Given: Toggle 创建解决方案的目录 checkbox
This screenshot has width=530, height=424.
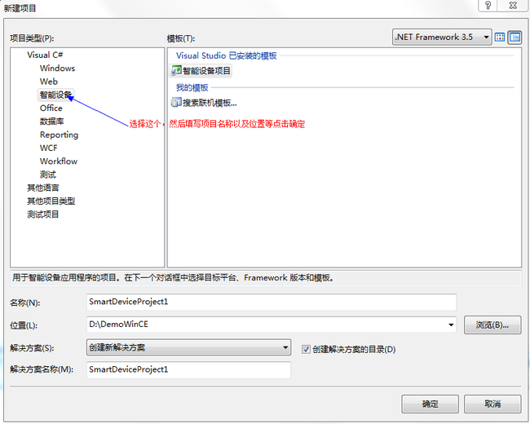Looking at the screenshot, I should [306, 349].
